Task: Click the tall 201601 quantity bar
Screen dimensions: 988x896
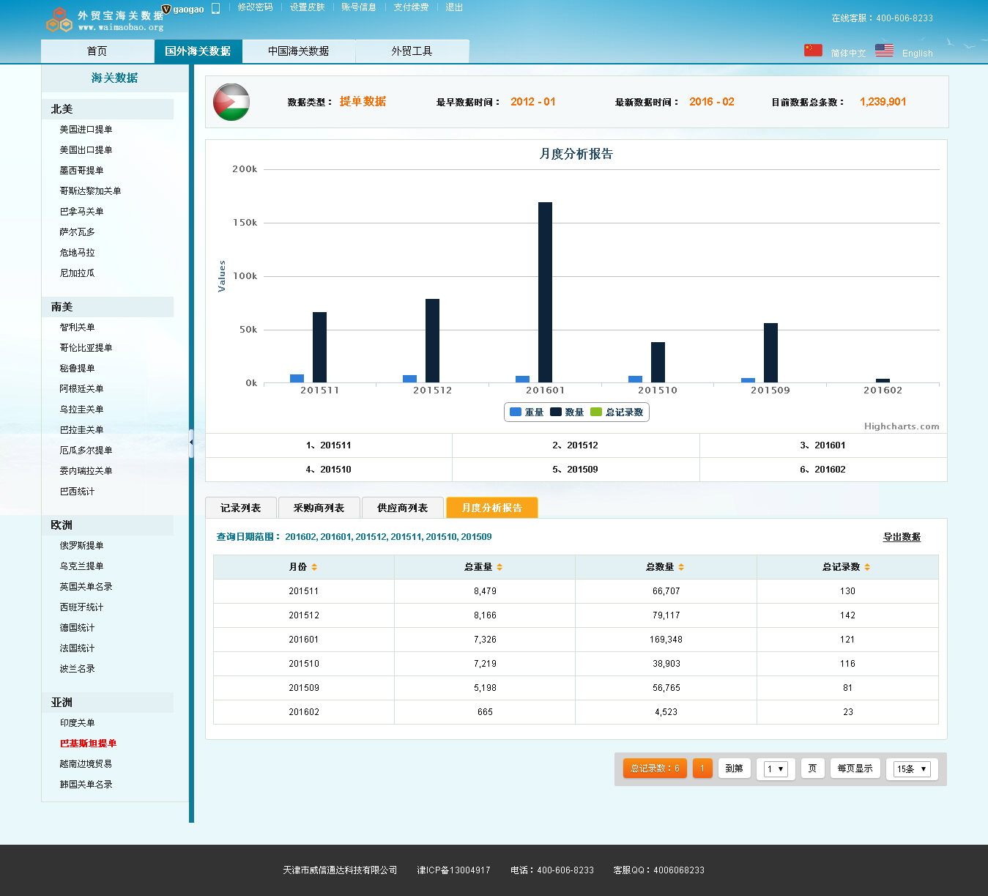Action: (x=545, y=292)
